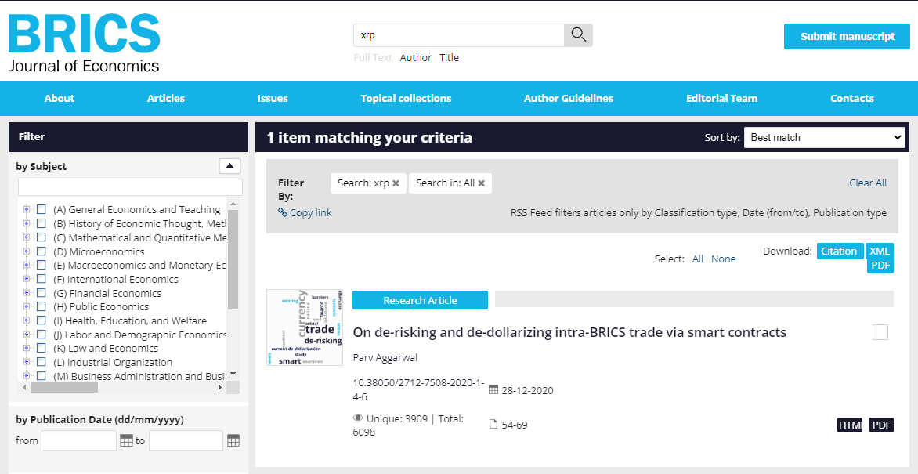Open the Contacts page

pyautogui.click(x=852, y=99)
